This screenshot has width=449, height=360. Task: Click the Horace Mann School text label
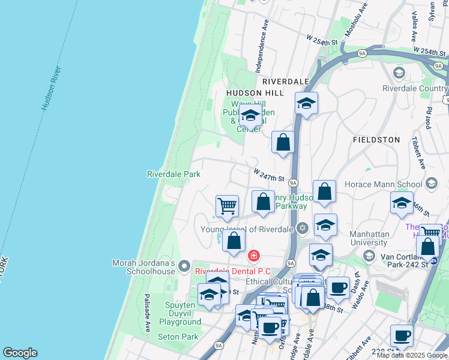click(384, 184)
